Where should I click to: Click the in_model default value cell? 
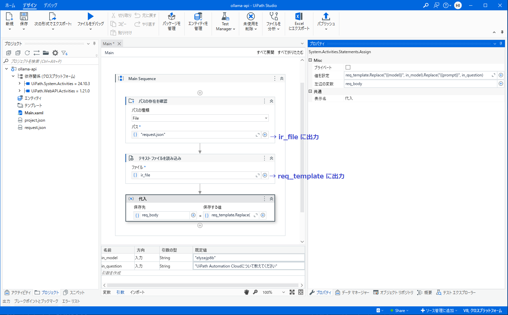[x=249, y=258]
